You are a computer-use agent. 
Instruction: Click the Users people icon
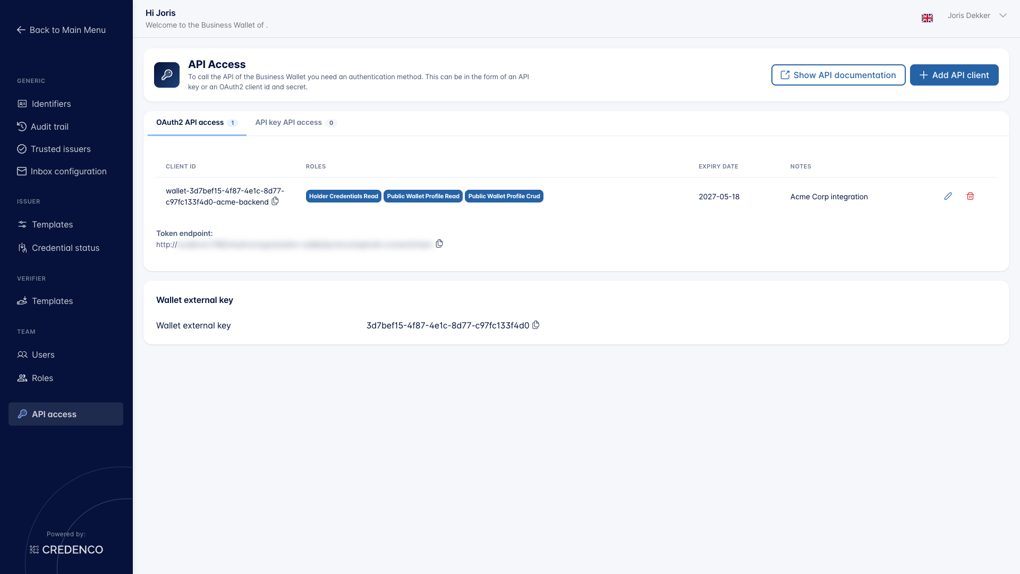[22, 354]
